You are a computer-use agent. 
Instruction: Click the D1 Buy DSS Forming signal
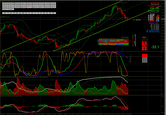click(153, 30)
